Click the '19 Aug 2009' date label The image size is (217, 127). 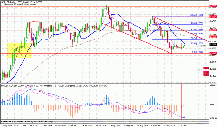pyautogui.click(x=129, y=125)
